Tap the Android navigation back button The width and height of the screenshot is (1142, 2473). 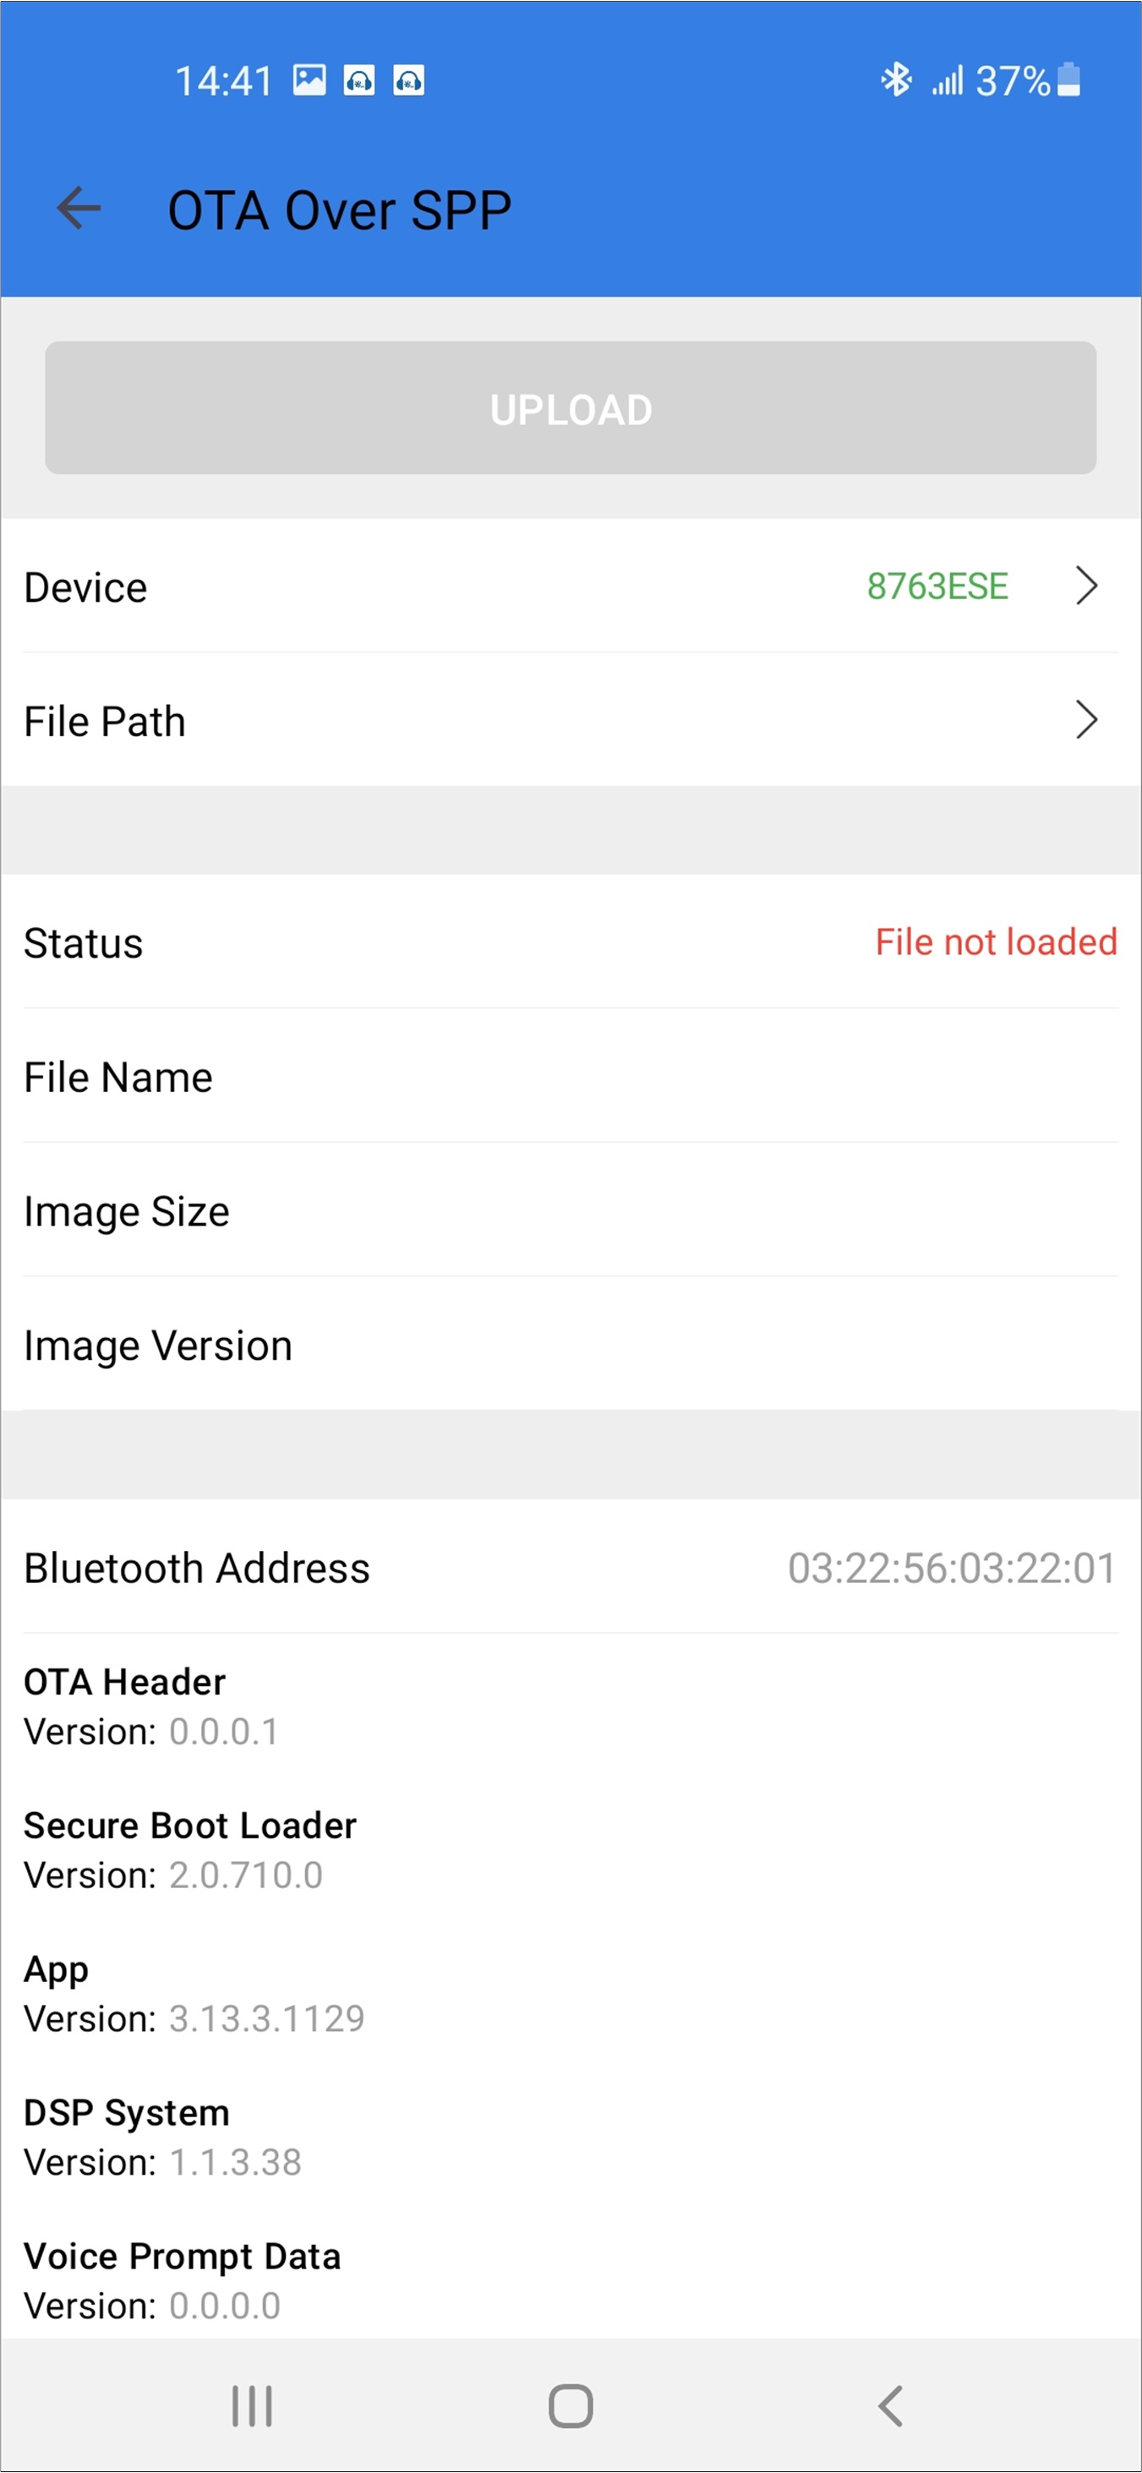pyautogui.click(x=890, y=2405)
